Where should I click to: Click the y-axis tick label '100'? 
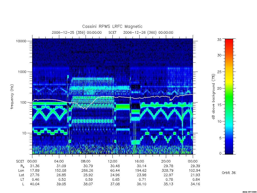pos(23,103)
